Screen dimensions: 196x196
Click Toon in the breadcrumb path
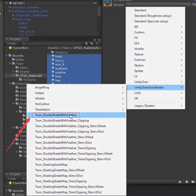[66, 48]
